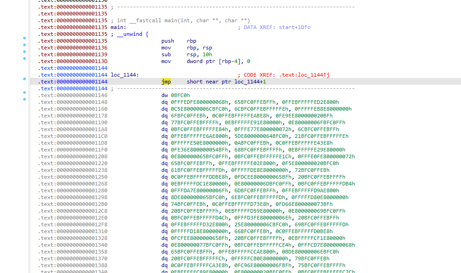Toggle breakpoint dot beside sub rsp, 10h
461x273 pixels.
point(24,52)
